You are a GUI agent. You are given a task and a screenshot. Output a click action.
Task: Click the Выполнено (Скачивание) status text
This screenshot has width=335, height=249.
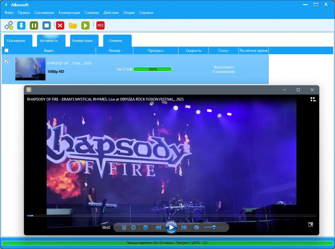(x=223, y=69)
